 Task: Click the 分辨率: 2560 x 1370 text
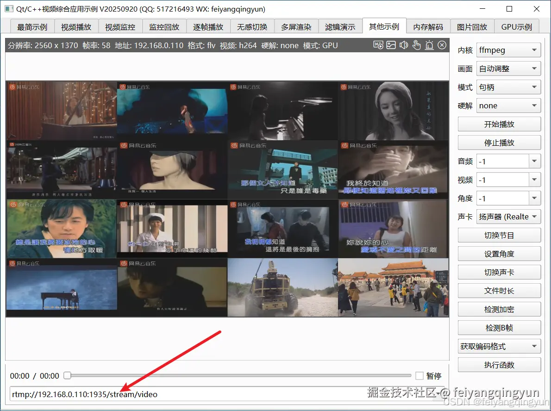tap(43, 45)
